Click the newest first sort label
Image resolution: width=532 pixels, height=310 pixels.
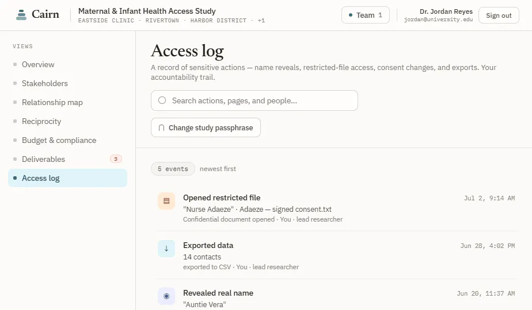218,169
